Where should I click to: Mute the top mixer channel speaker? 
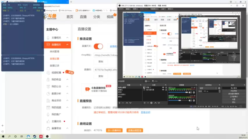[x=190, y=92]
